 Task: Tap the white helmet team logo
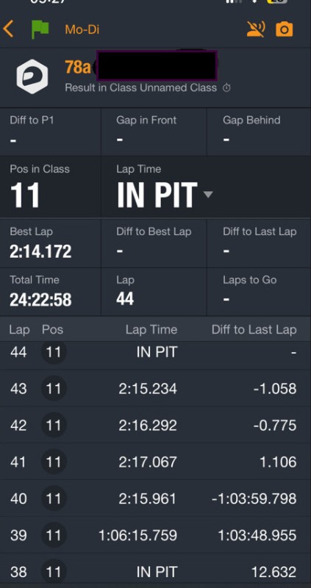[x=32, y=76]
